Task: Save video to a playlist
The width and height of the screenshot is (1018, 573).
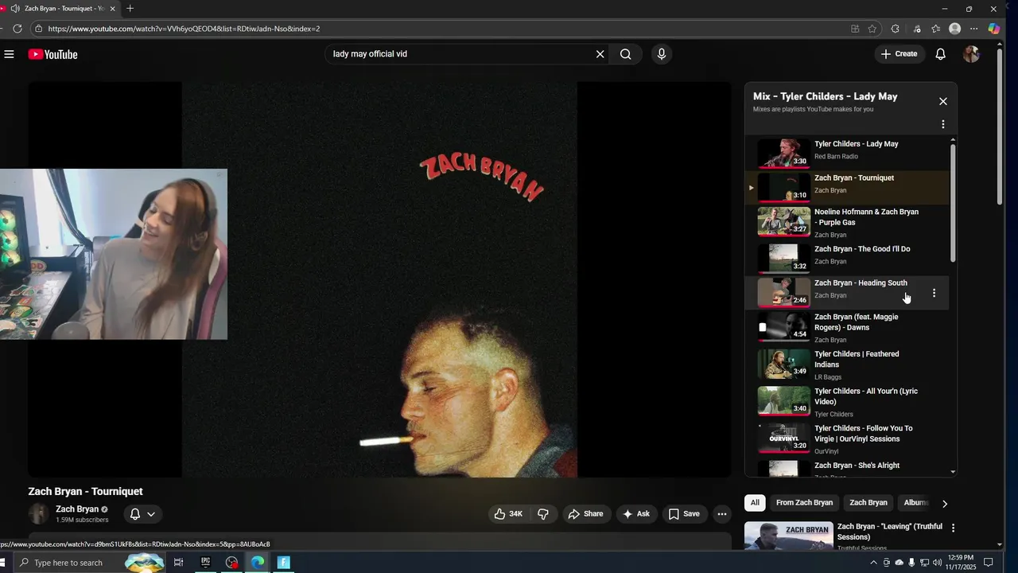Action: pyautogui.click(x=684, y=514)
